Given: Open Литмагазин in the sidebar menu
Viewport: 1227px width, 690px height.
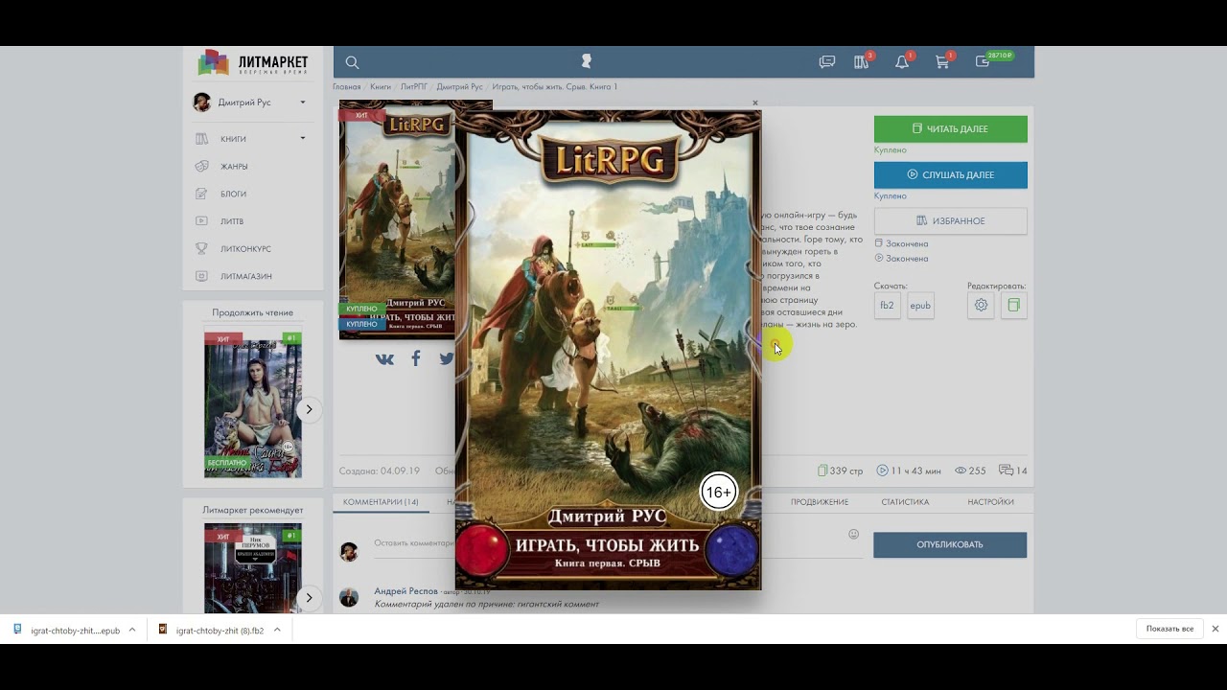Looking at the screenshot, I should point(245,276).
